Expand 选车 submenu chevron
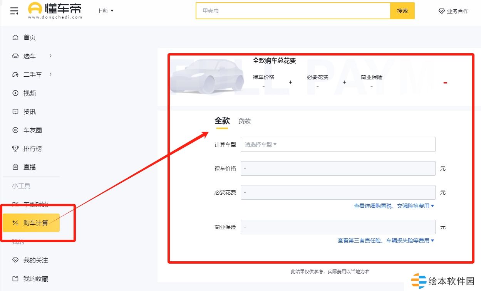Image resolution: width=481 pixels, height=291 pixels. tap(50, 56)
